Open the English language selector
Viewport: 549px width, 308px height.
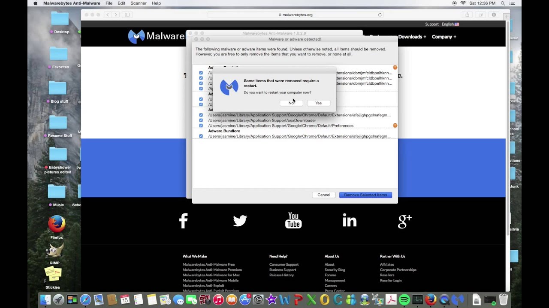click(x=450, y=24)
